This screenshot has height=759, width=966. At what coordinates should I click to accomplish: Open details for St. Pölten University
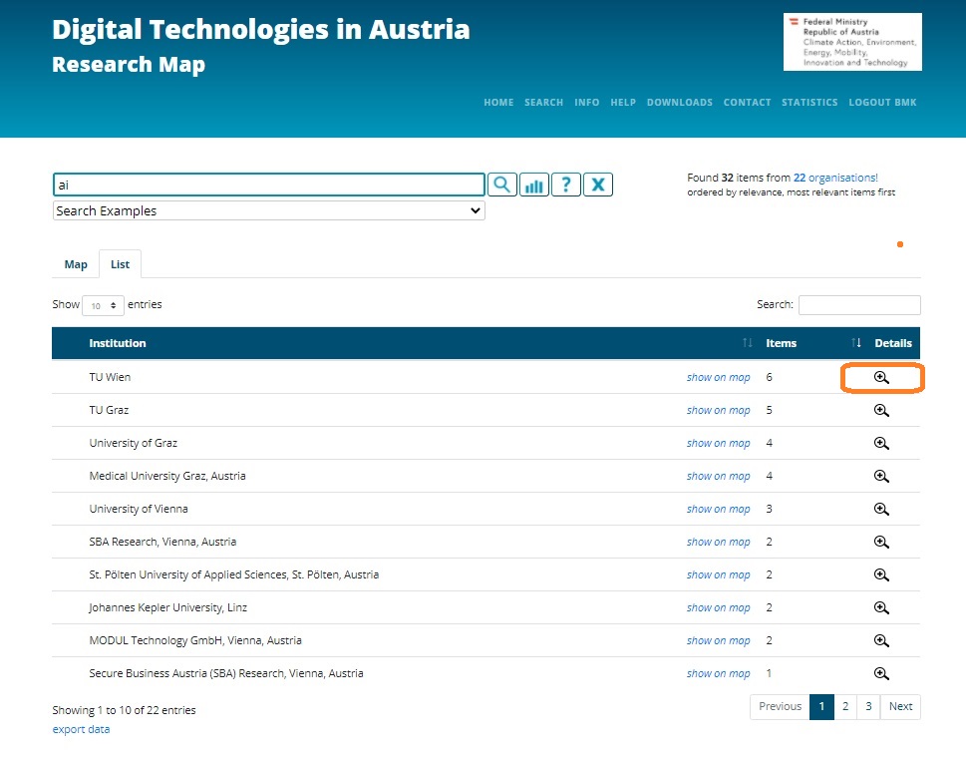point(881,574)
